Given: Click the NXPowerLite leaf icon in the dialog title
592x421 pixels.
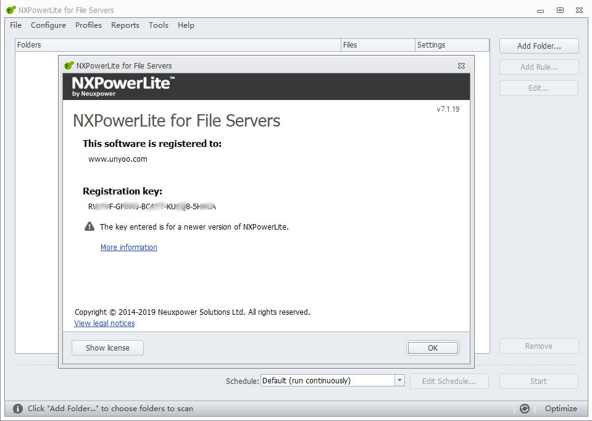Looking at the screenshot, I should tap(69, 65).
